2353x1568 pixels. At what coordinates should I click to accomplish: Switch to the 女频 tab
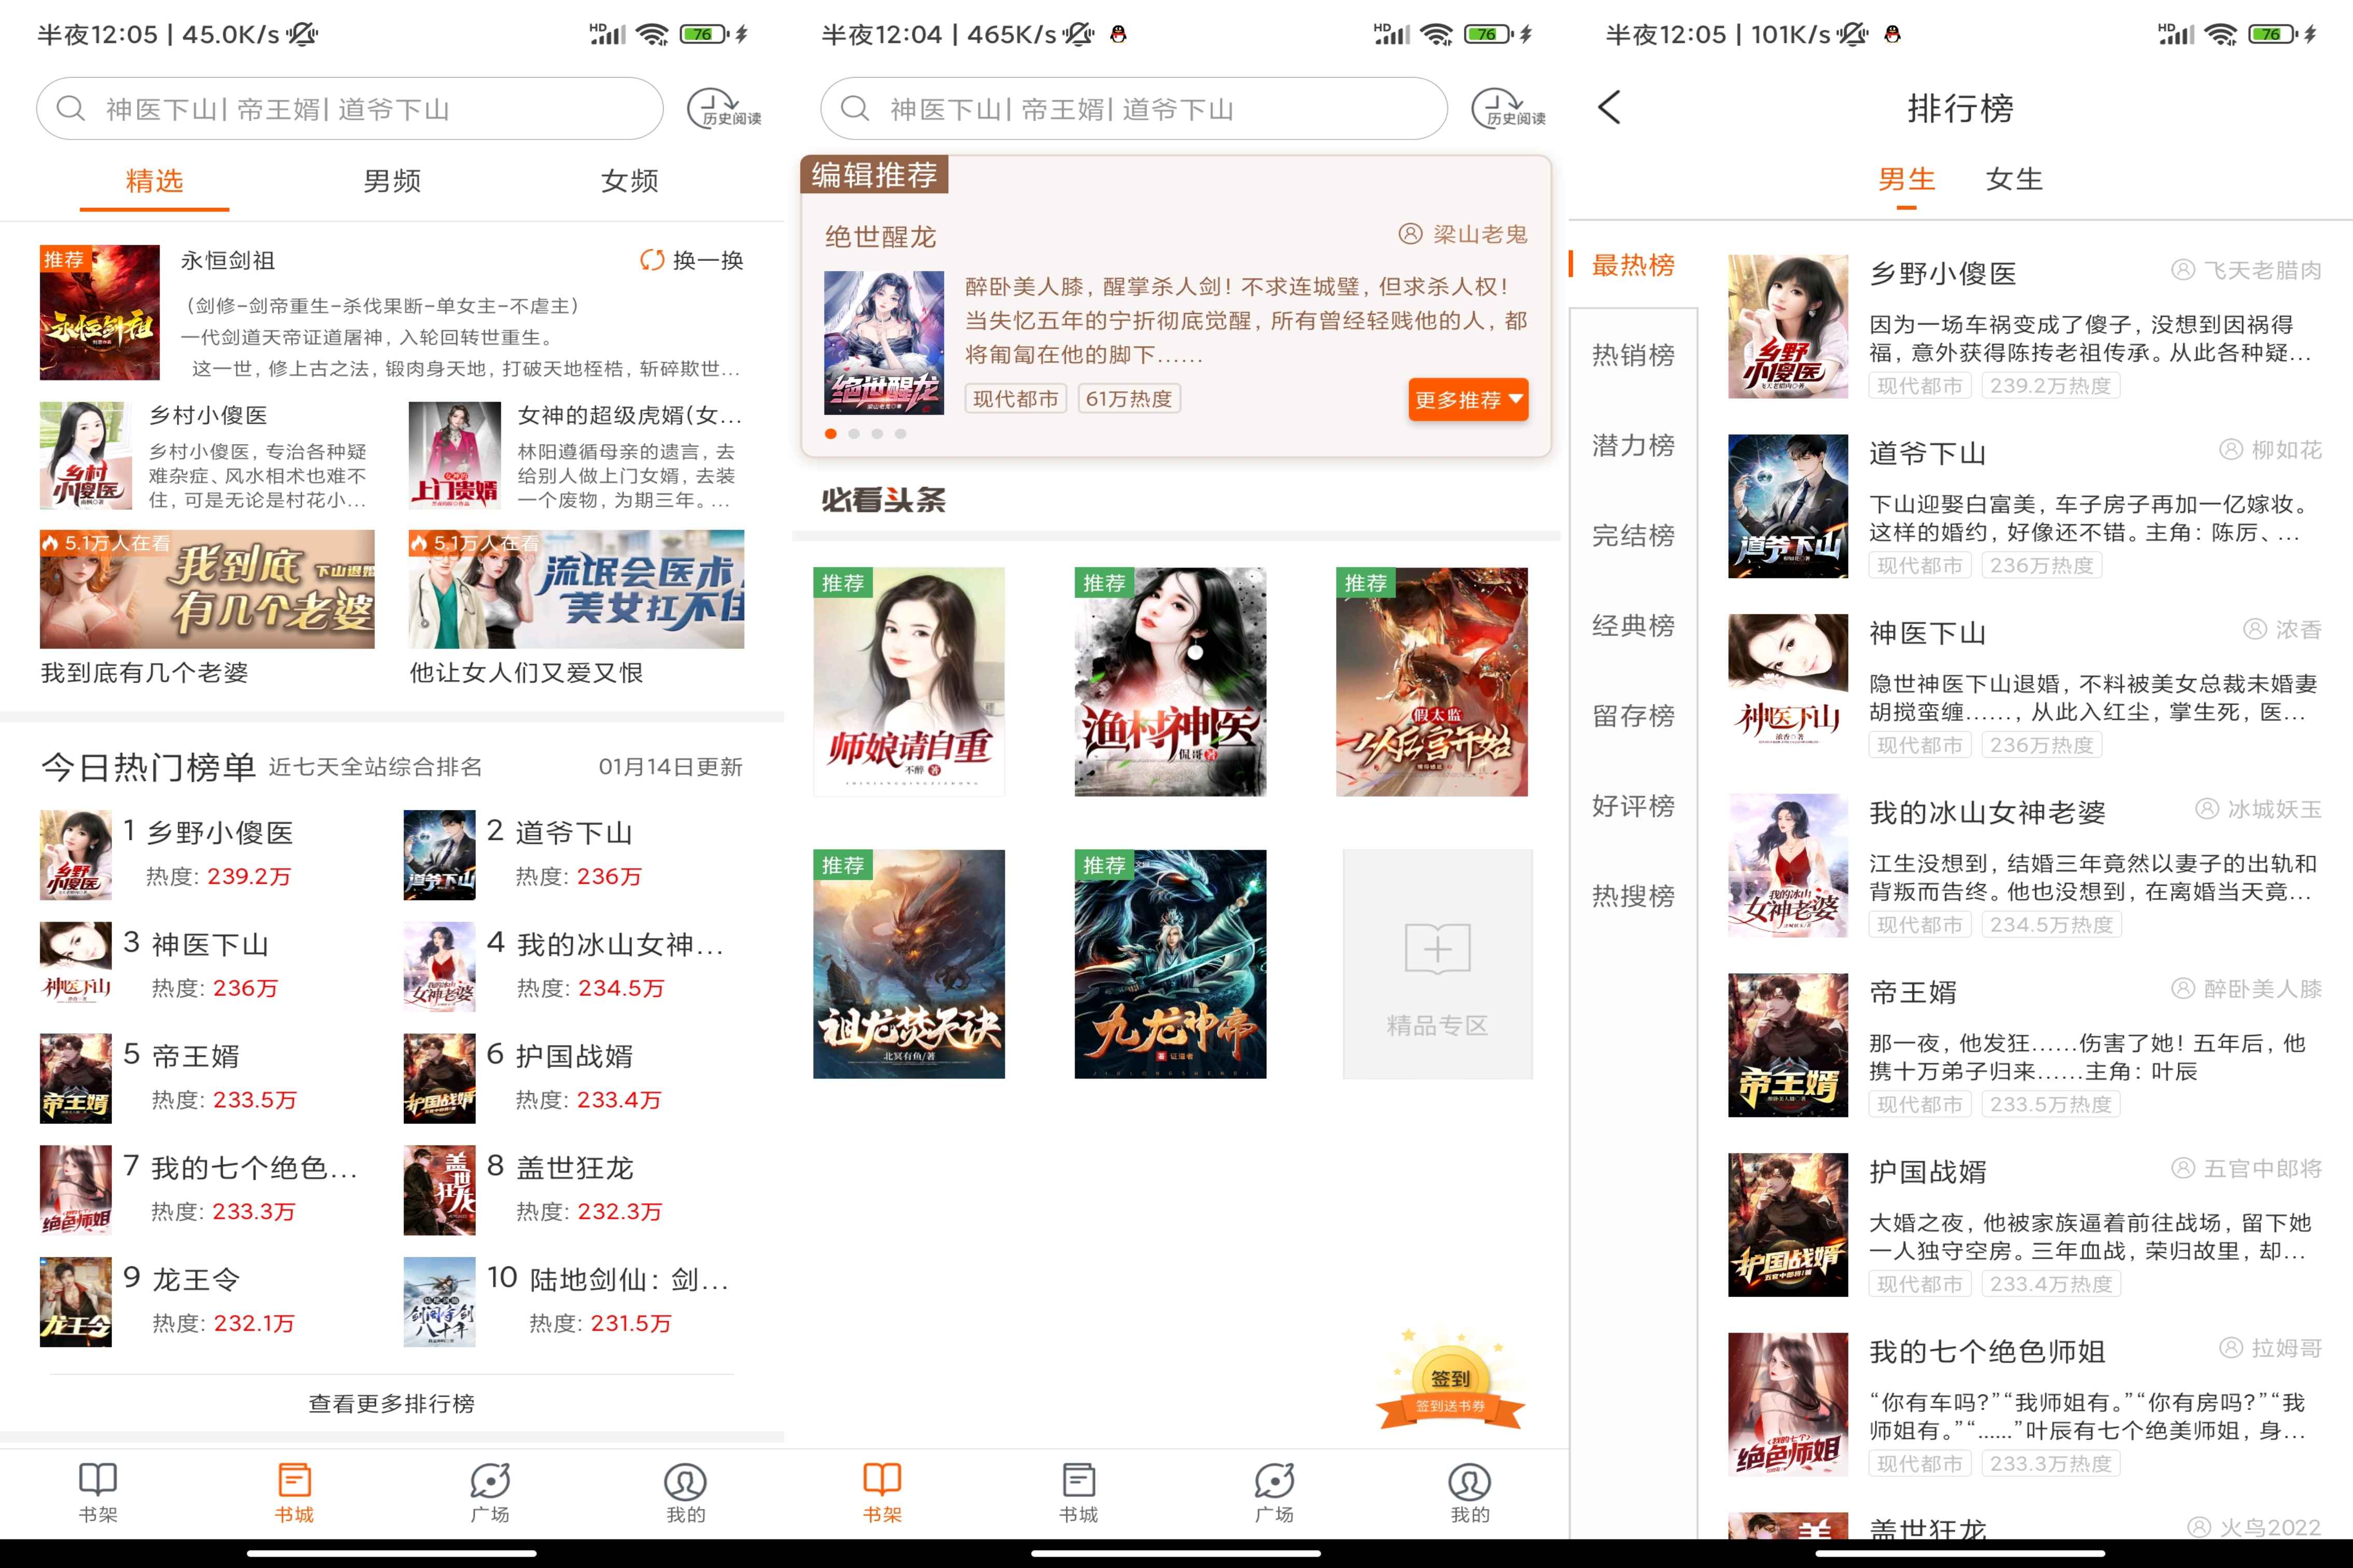(629, 181)
